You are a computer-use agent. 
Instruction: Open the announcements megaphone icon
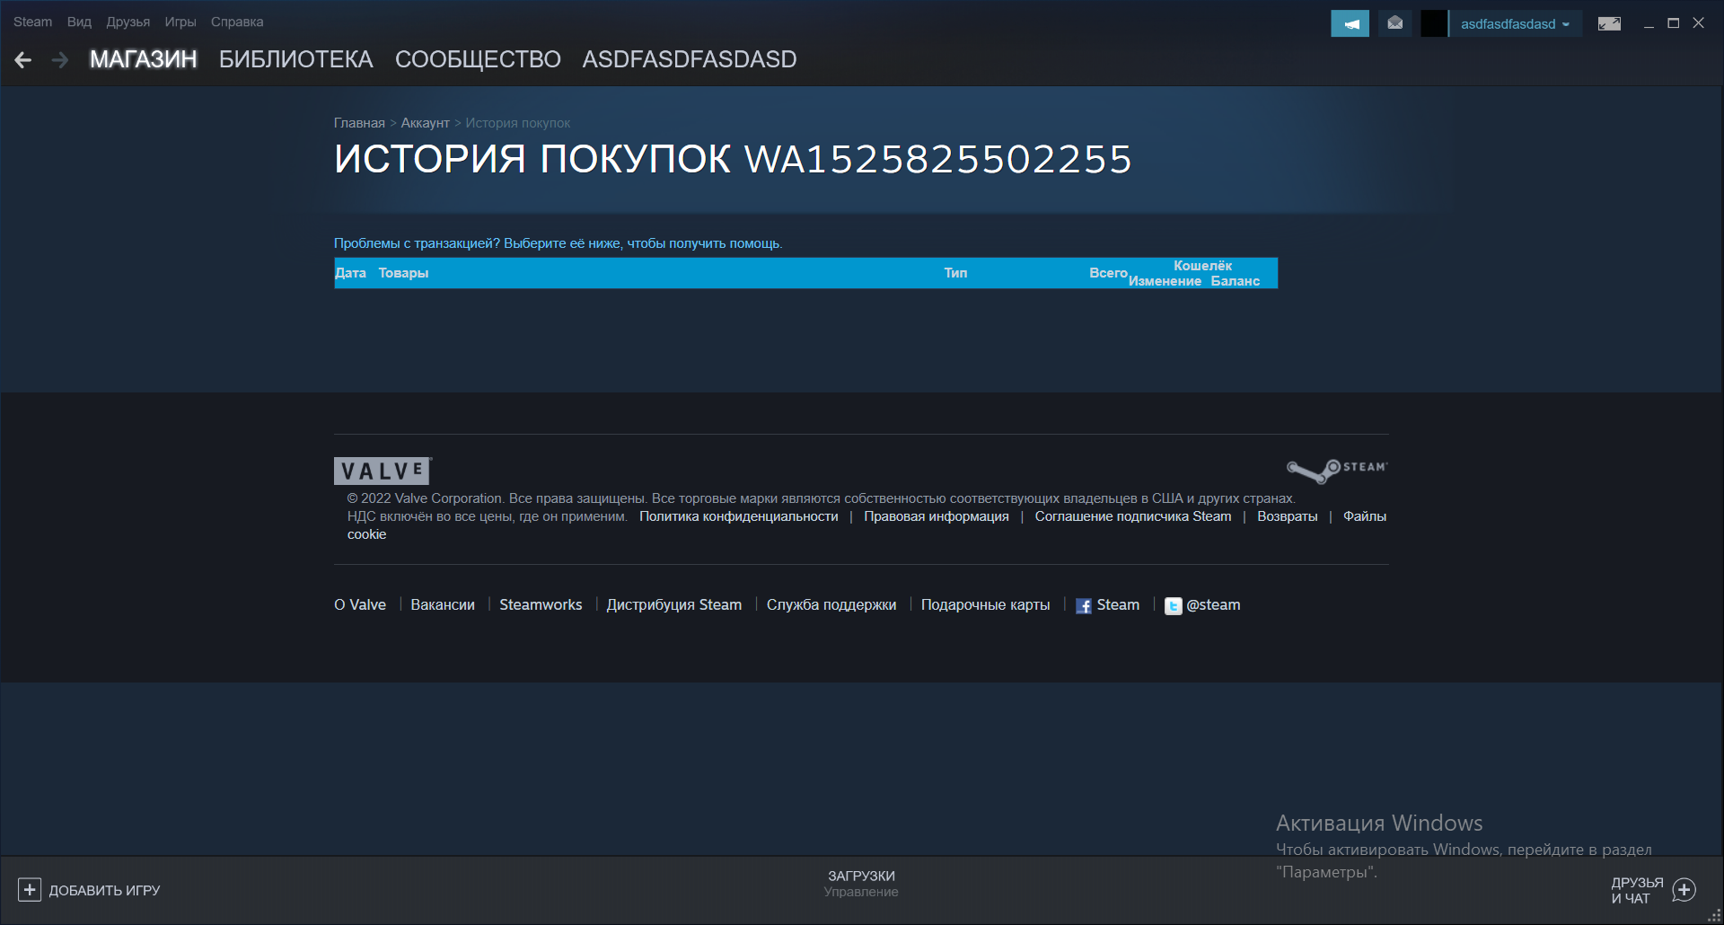click(x=1350, y=23)
